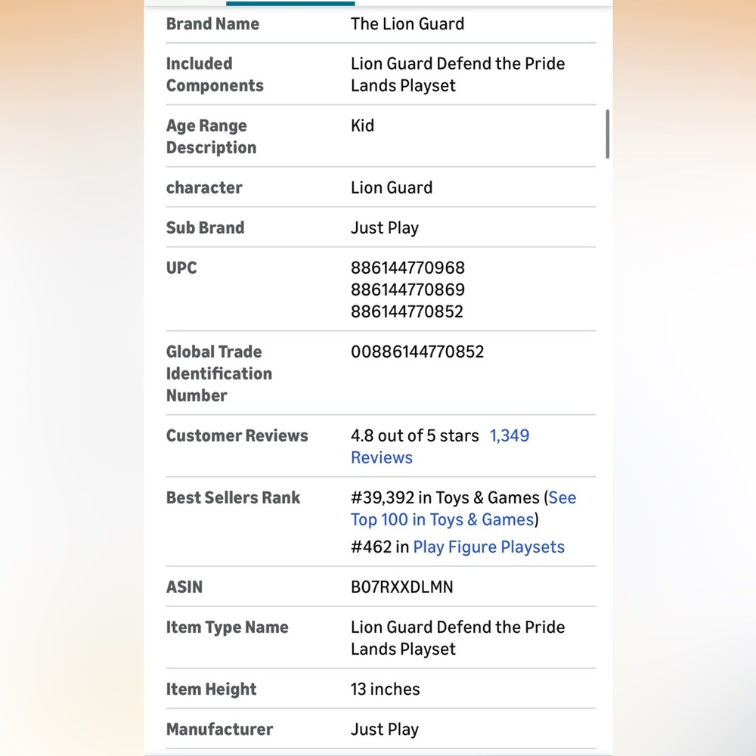Click the Customer Reviews label

click(237, 436)
